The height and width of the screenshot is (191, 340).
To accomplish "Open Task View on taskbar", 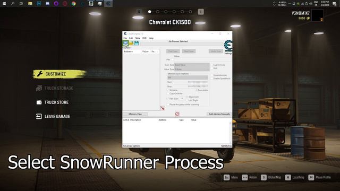I will (21, 4).
